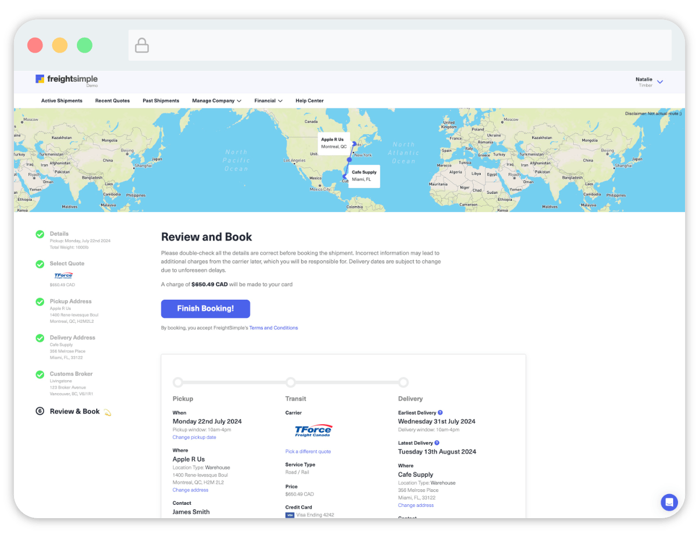Expand the Manage Company dropdown
Screen dimensions: 699x537
point(217,101)
